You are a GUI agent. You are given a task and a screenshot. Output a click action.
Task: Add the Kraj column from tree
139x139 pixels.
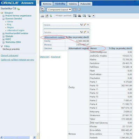click(x=9, y=24)
